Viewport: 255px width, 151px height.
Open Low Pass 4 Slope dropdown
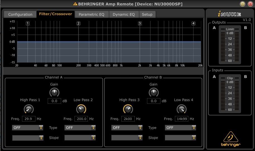coord(181,138)
